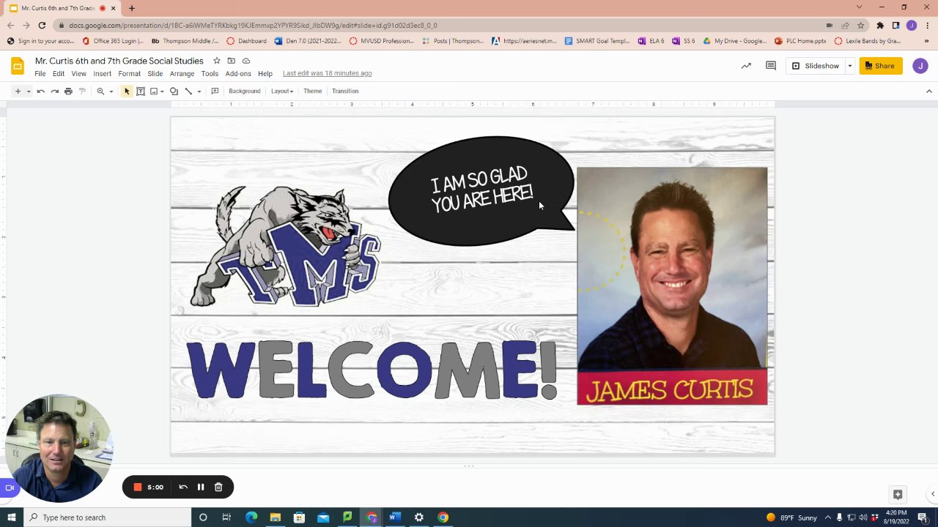Image resolution: width=938 pixels, height=527 pixels.
Task: Click the Insert image icon
Action: click(x=154, y=91)
